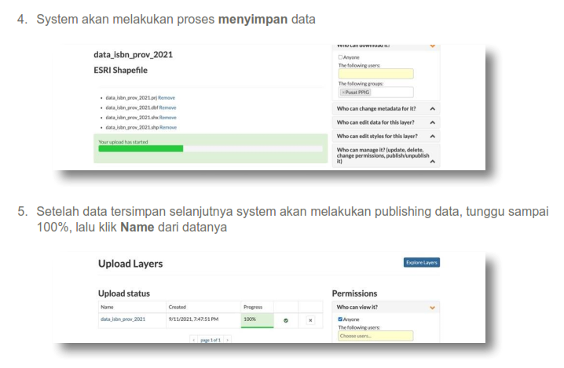The height and width of the screenshot is (368, 564).
Task: Click the green upload progress bar
Action: [x=139, y=148]
